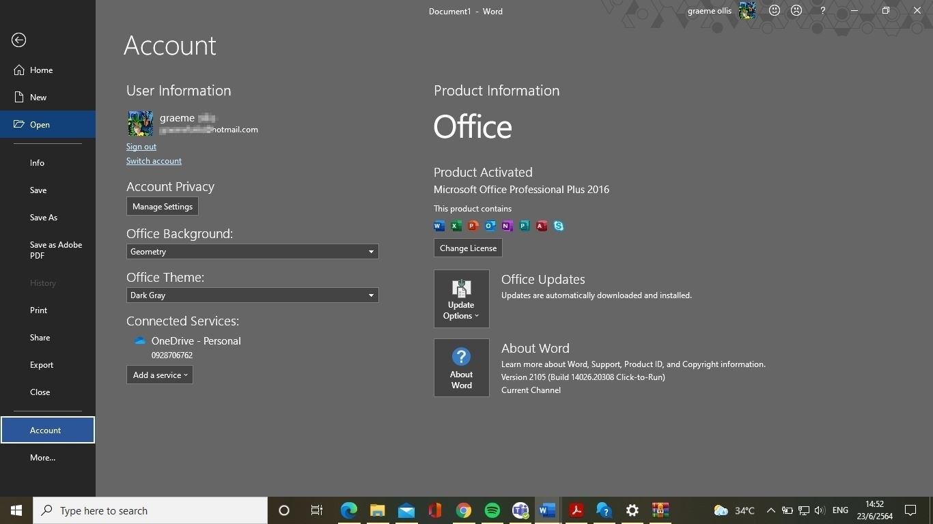Screen dimensions: 933x524
Task: Click the PowerPoint icon in product list
Action: point(473,226)
